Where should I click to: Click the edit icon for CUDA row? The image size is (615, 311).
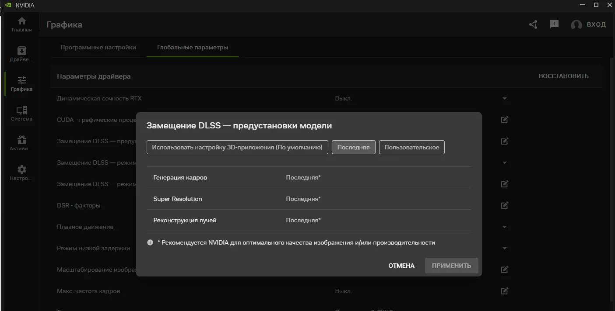point(504,120)
